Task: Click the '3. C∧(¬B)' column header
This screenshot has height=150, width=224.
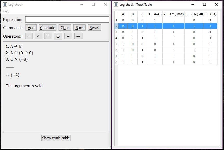Action: click(x=194, y=14)
